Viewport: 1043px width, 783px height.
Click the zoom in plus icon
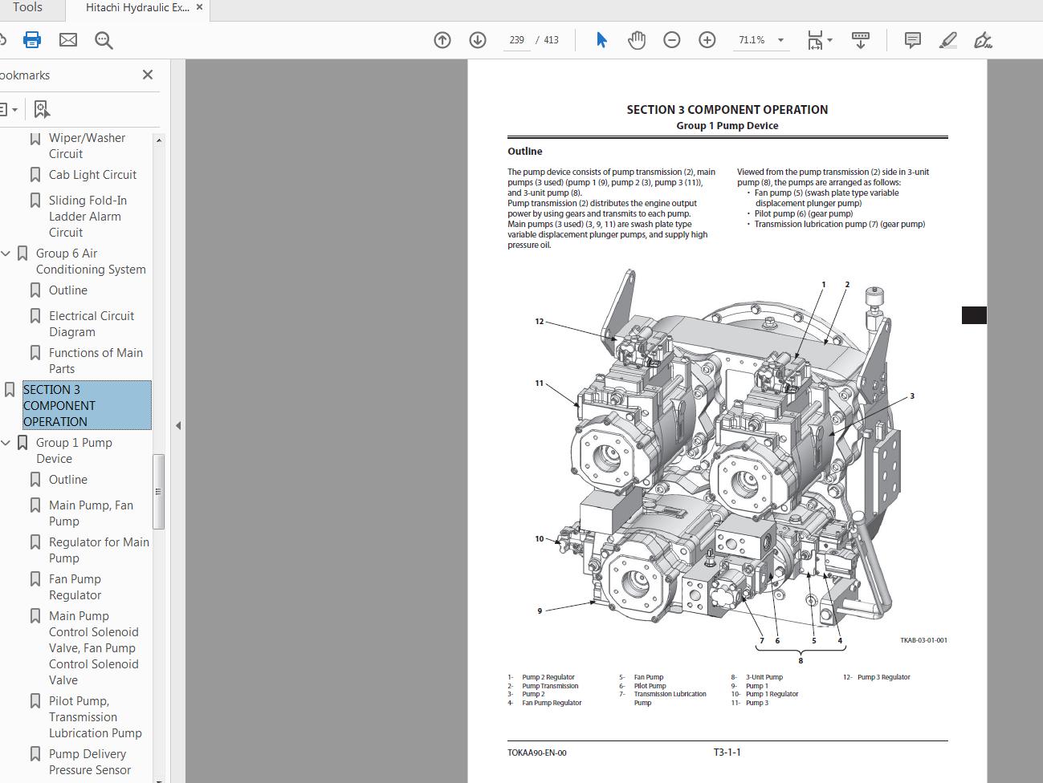(707, 39)
